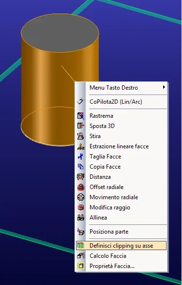Click the CoPilota2D icon in context menu
The width and height of the screenshot is (182, 285).
point(81,101)
